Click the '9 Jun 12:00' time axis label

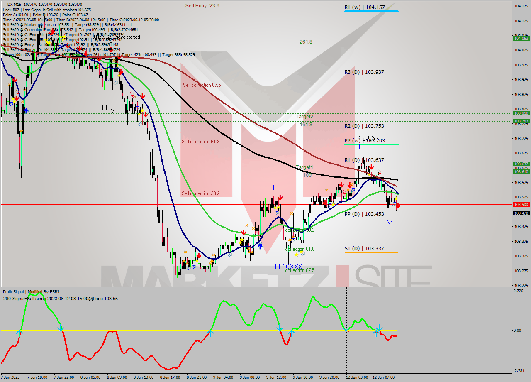point(277,377)
